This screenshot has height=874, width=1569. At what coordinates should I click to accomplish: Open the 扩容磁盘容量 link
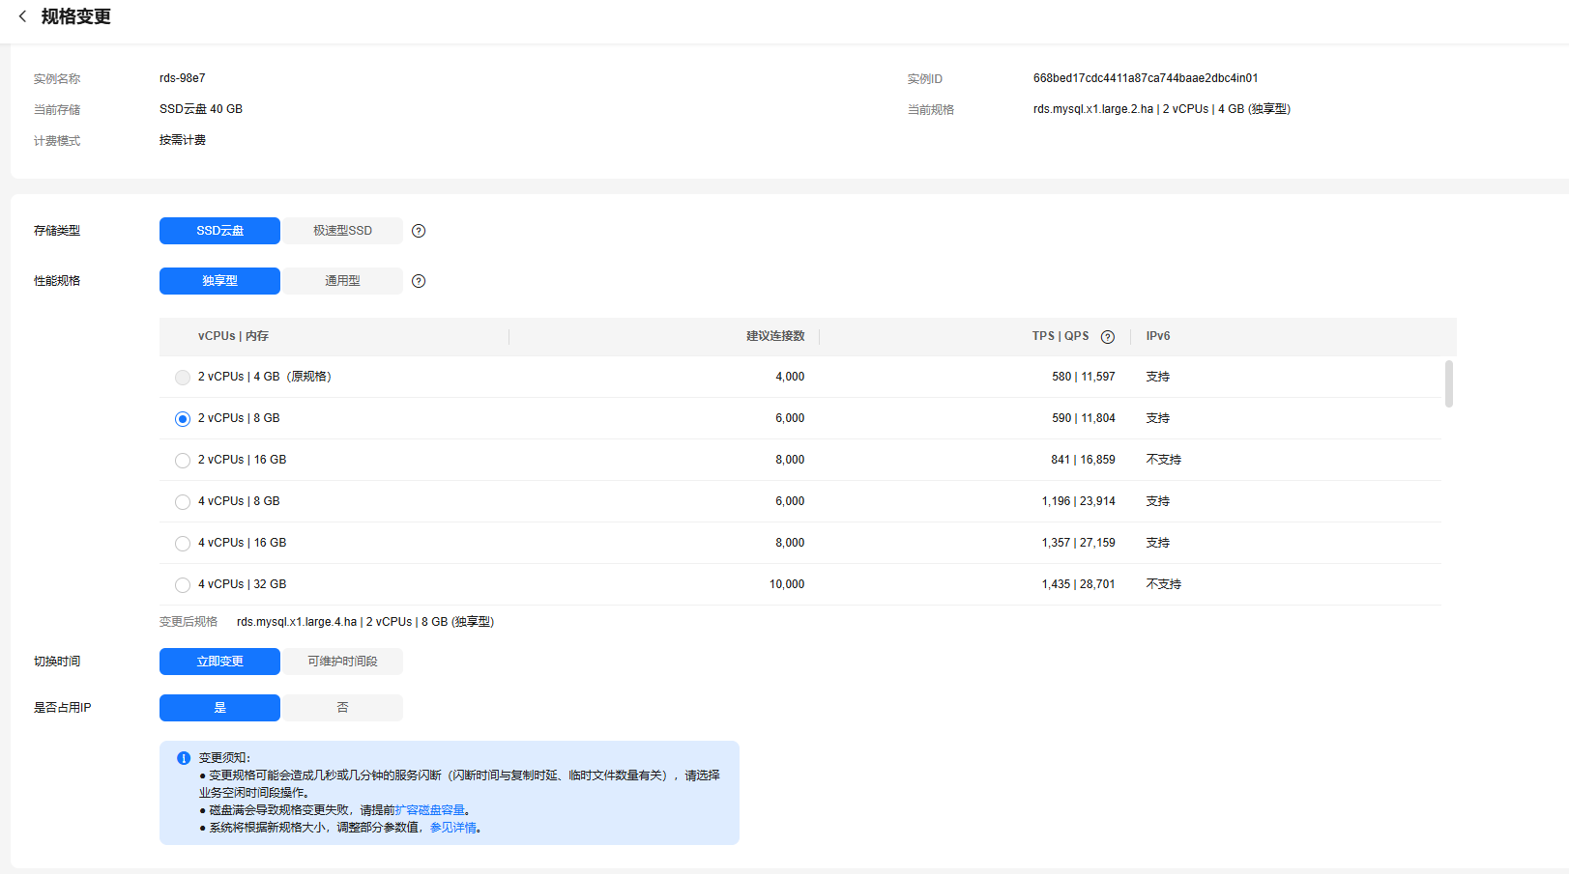pos(430,810)
